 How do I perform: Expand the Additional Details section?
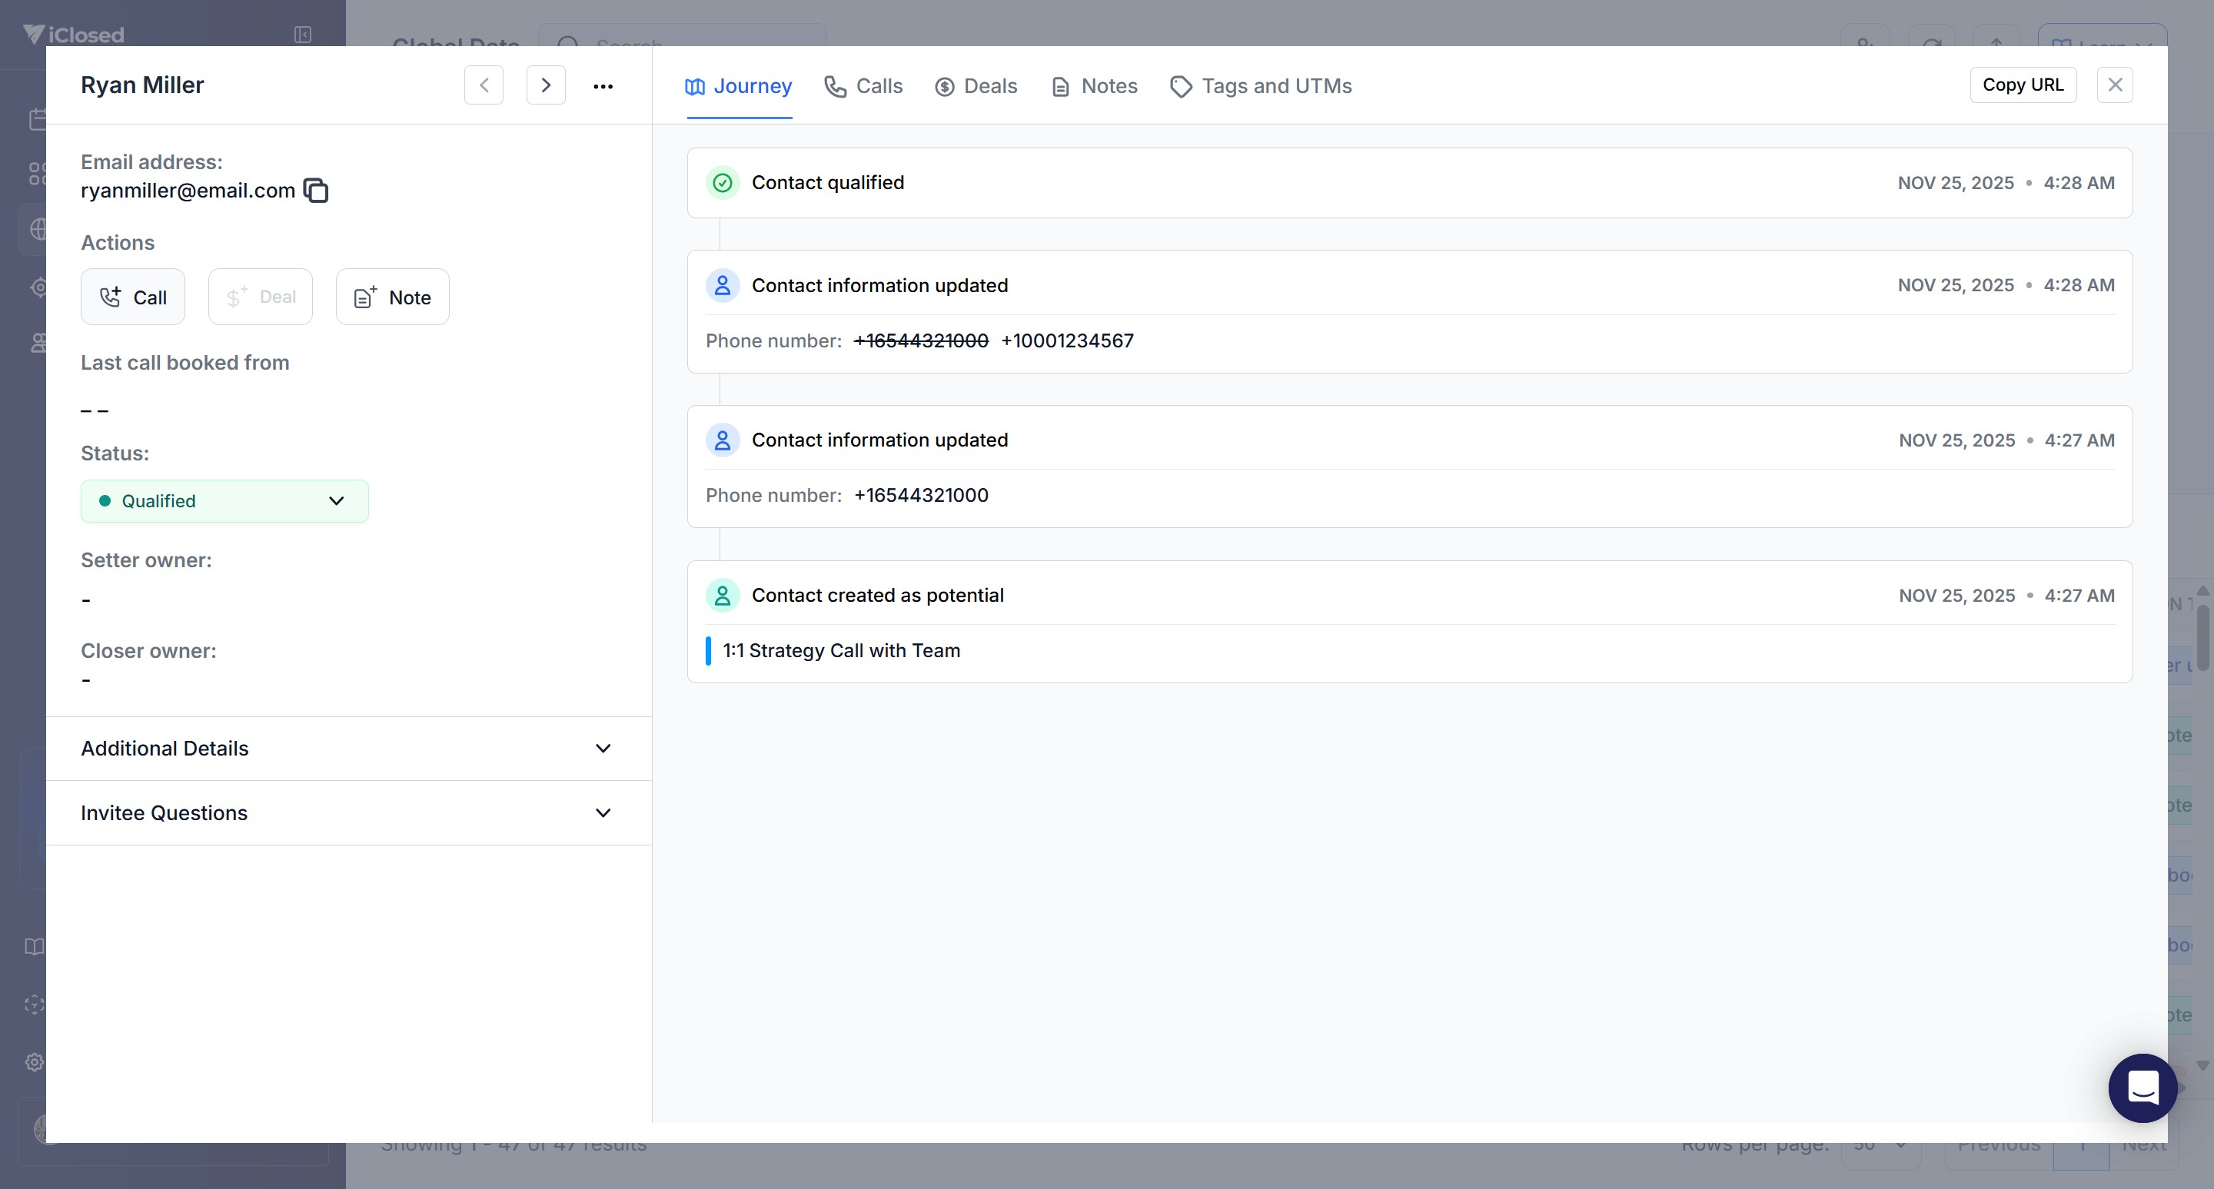348,749
